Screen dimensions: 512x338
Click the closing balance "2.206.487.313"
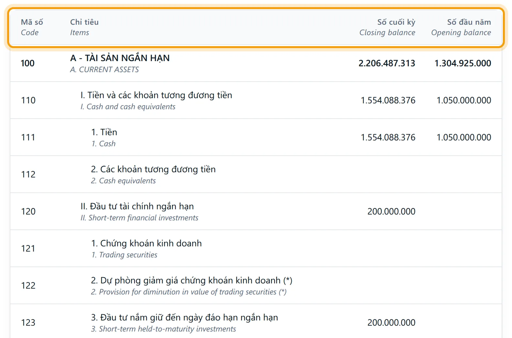[387, 63]
